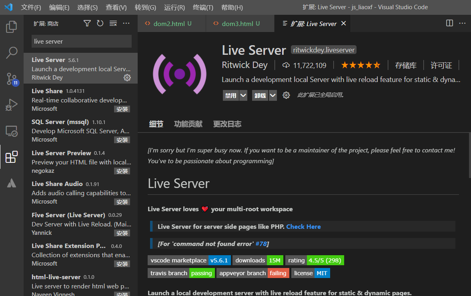Open the 帮助(H) menu
This screenshot has width=471, height=296.
[x=232, y=7]
